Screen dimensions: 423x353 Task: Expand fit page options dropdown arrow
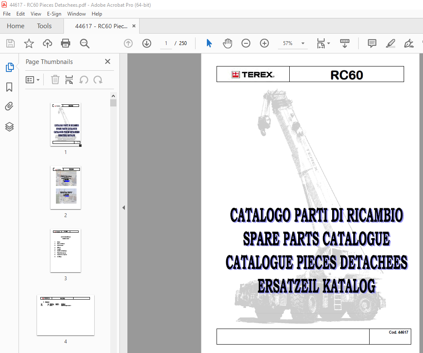pyautogui.click(x=328, y=43)
